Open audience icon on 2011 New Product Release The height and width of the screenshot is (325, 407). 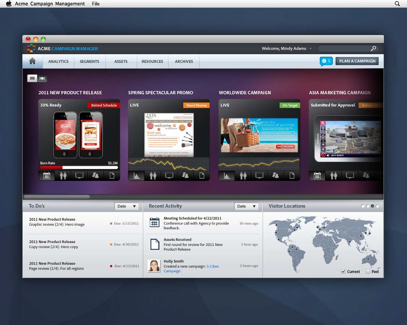click(x=63, y=175)
